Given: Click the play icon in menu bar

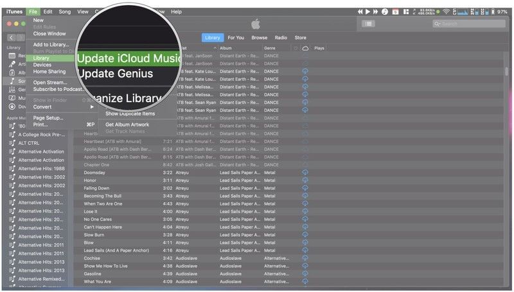Looking at the screenshot, I should (368, 12).
